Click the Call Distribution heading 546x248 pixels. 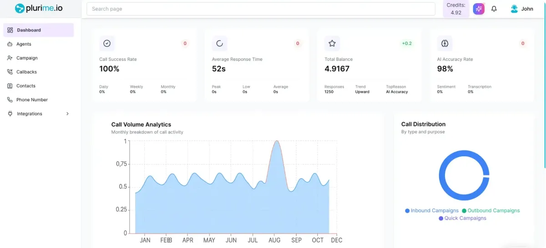(423, 124)
